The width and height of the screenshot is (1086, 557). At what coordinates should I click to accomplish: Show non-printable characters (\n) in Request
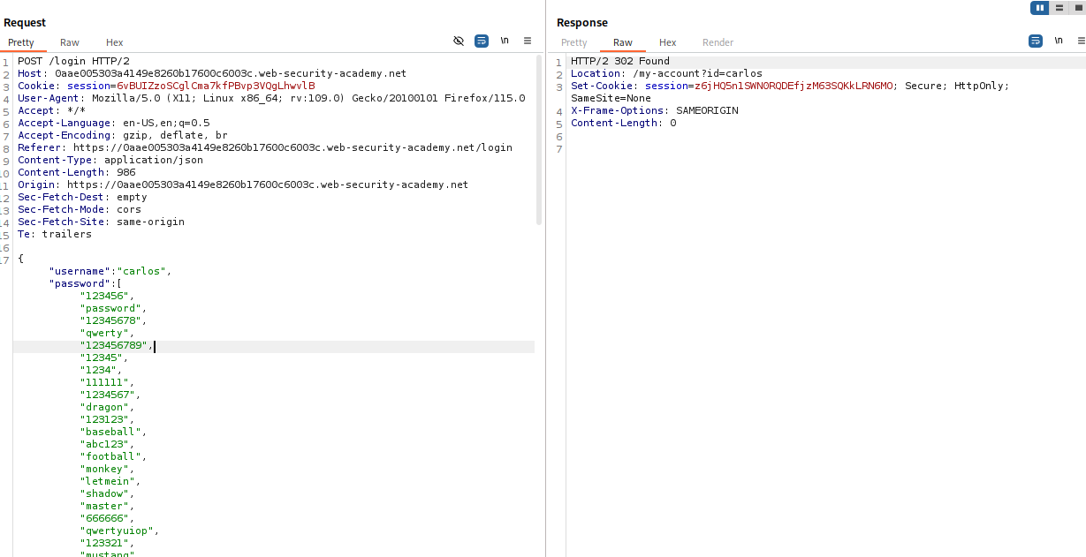(505, 41)
